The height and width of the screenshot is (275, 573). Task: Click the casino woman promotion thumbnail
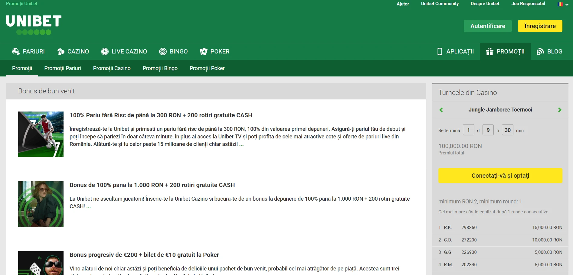pos(41,204)
